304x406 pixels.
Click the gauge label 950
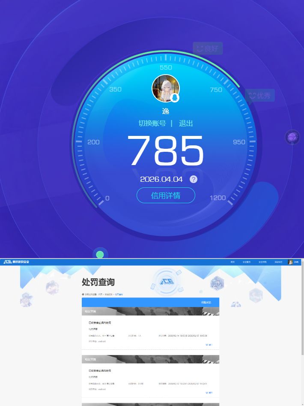239,142
